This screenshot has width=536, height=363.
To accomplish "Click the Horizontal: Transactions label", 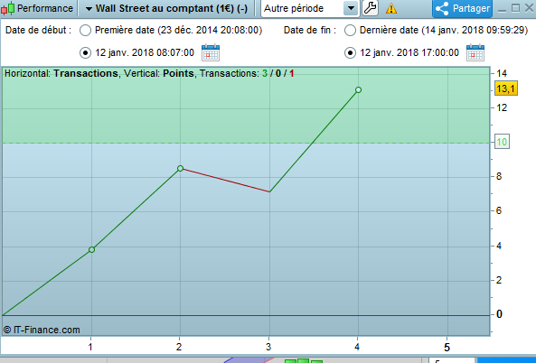I will tap(61, 73).
